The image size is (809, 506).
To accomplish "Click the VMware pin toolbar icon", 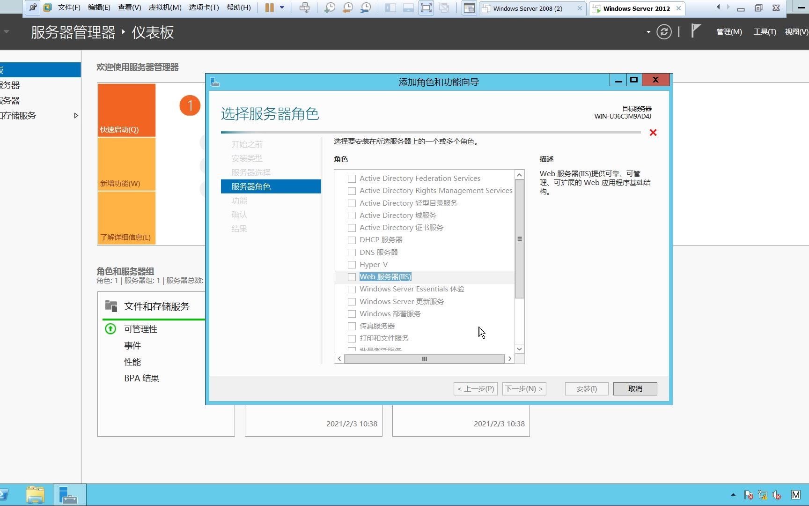I will click(x=32, y=7).
